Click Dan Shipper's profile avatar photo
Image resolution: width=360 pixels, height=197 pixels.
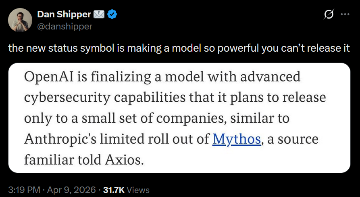pyautogui.click(x=20, y=20)
